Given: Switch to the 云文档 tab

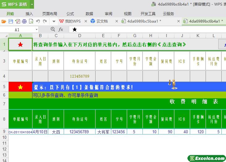Looking at the screenshot, I should click(x=99, y=21).
